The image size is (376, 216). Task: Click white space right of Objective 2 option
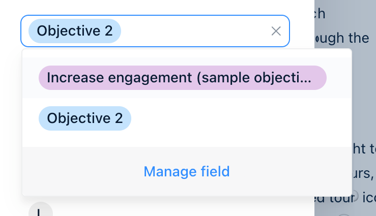pyautogui.click(x=229, y=118)
